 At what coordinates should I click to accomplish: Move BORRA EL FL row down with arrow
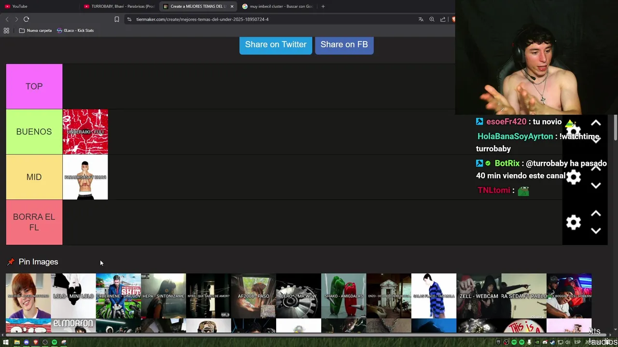596,231
